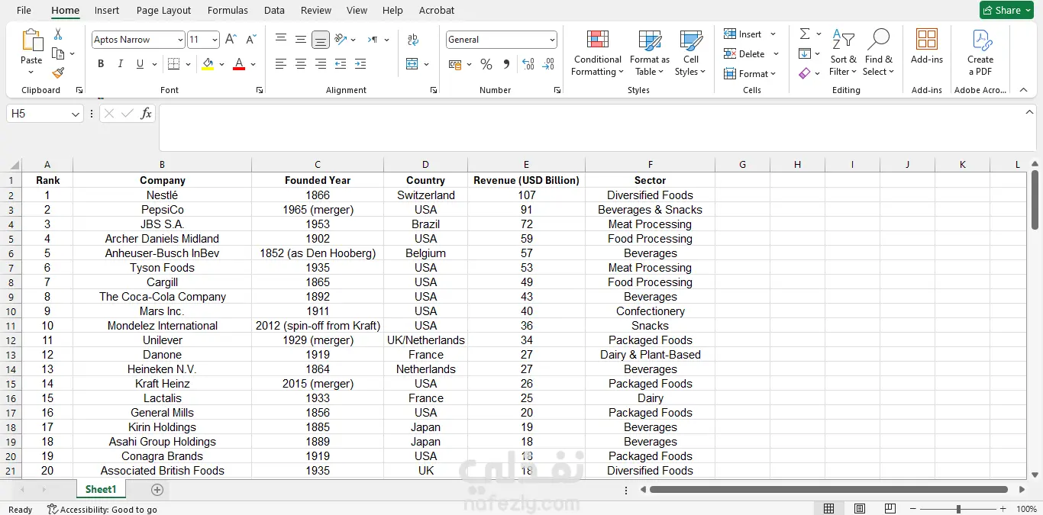Image resolution: width=1043 pixels, height=515 pixels.
Task: Click Accessibility: Good to go status
Action: [x=102, y=510]
